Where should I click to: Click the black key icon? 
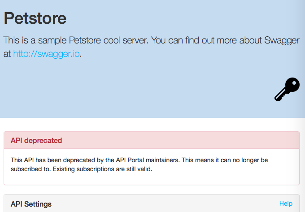pos(287,89)
